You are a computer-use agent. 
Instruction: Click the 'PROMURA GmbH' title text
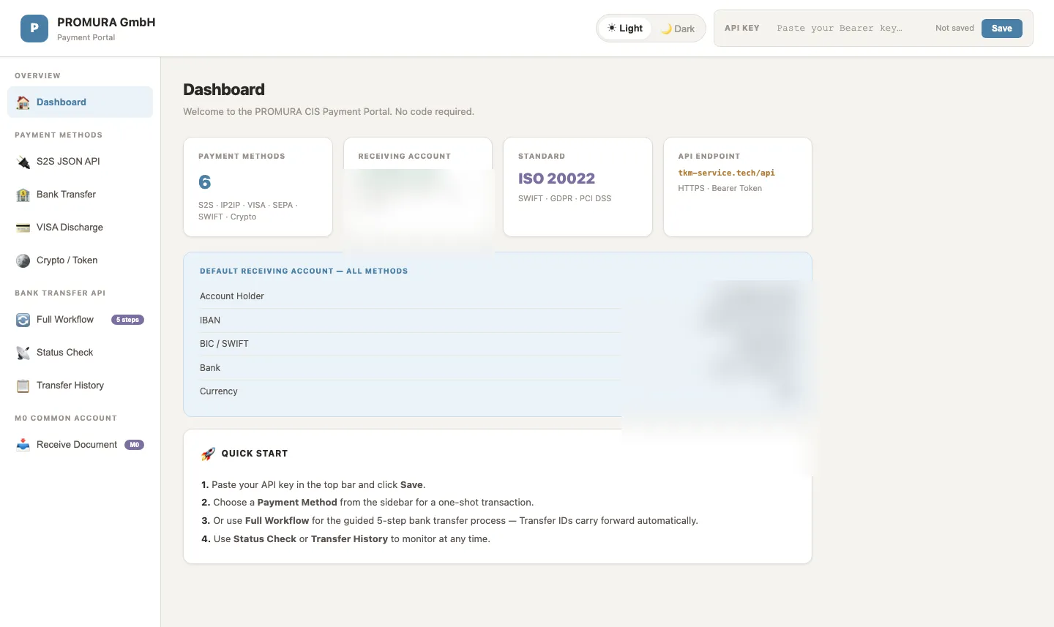[106, 22]
